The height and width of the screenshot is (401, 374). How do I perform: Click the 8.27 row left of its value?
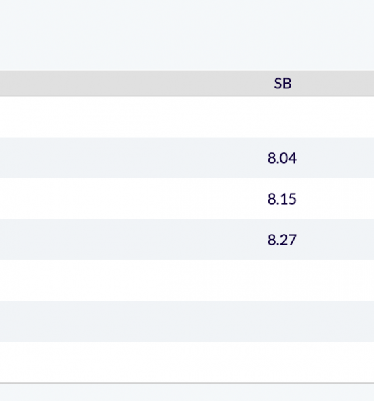point(128,240)
